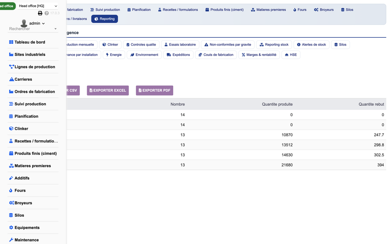
Task: Open Suivi production top navigation tab
Action: point(105,10)
